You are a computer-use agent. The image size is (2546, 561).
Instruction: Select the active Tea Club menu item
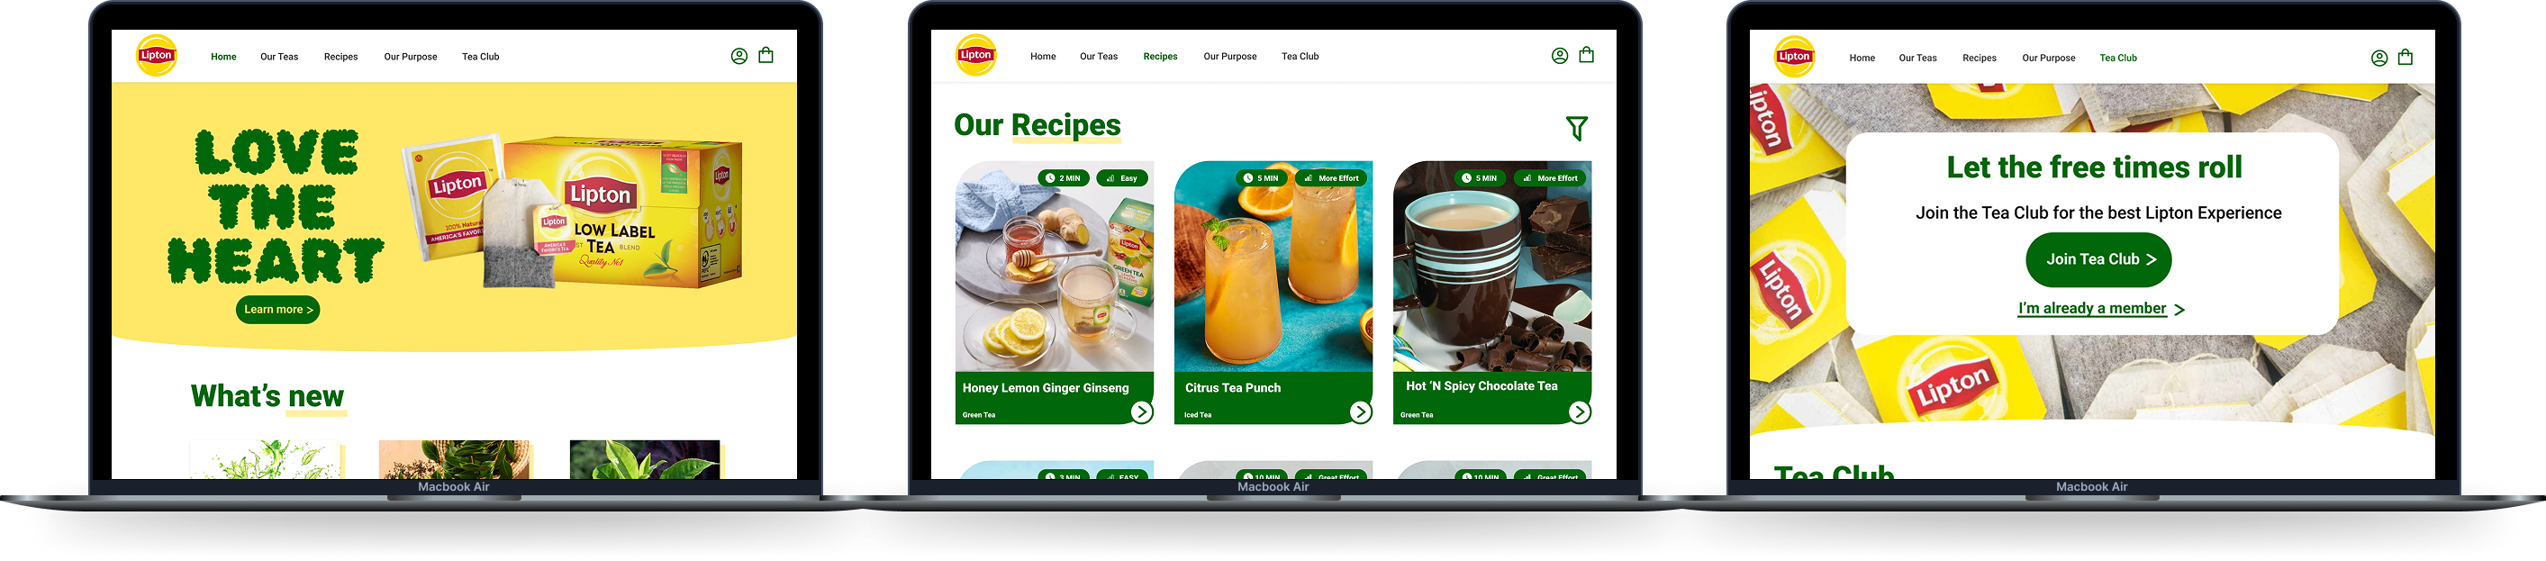[x=2118, y=59]
